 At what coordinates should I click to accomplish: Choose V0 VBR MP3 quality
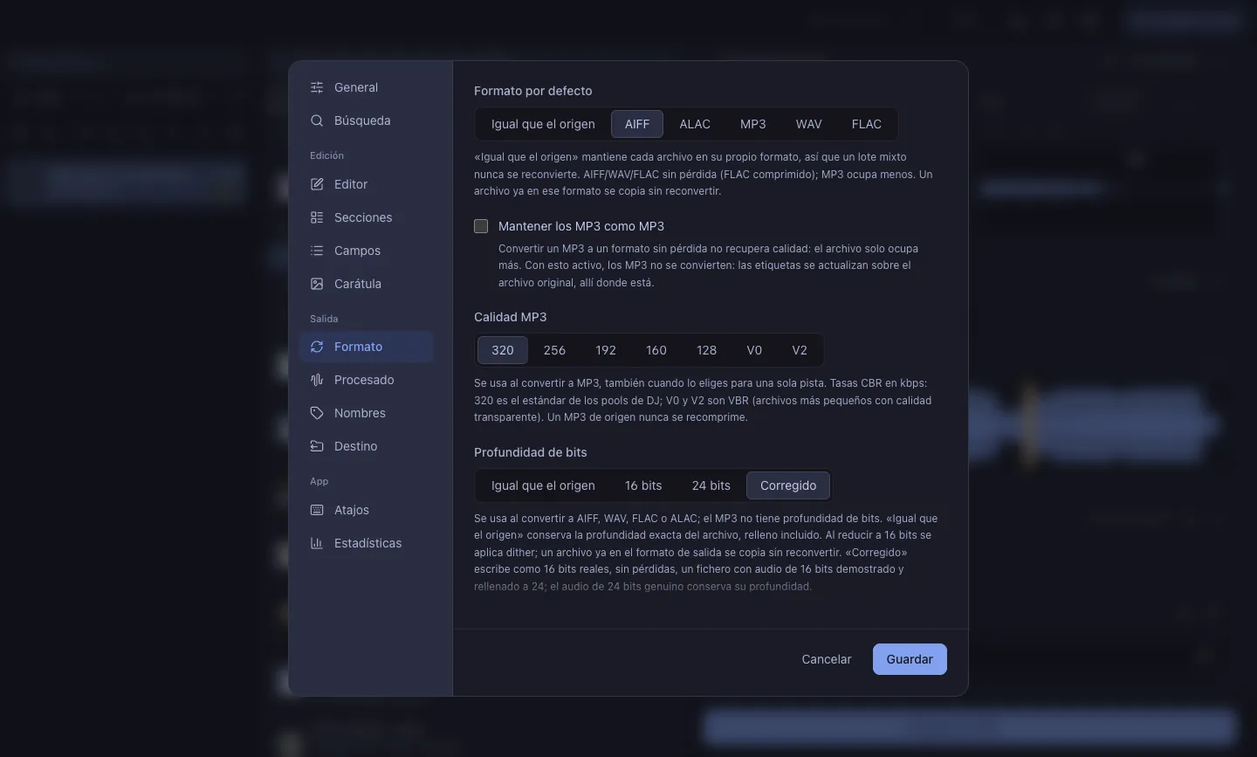click(754, 350)
